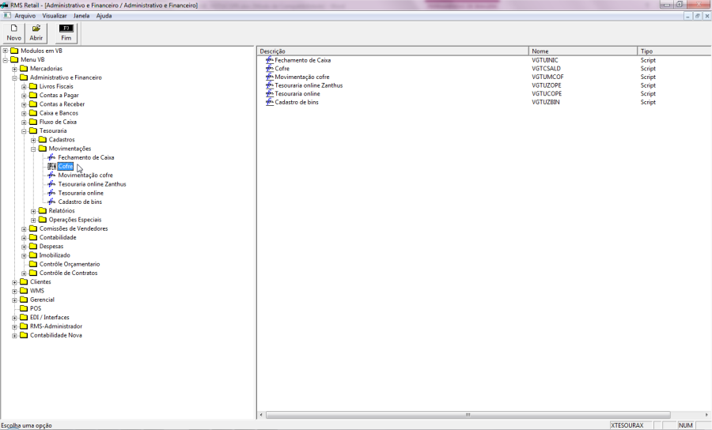Click the VGTUCOPE name cell
This screenshot has width=712, height=430.
click(x=547, y=93)
